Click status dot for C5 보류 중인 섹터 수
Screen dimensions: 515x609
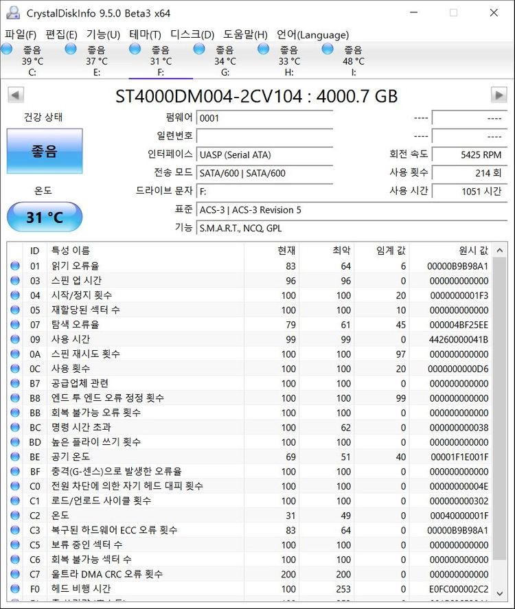[15, 544]
